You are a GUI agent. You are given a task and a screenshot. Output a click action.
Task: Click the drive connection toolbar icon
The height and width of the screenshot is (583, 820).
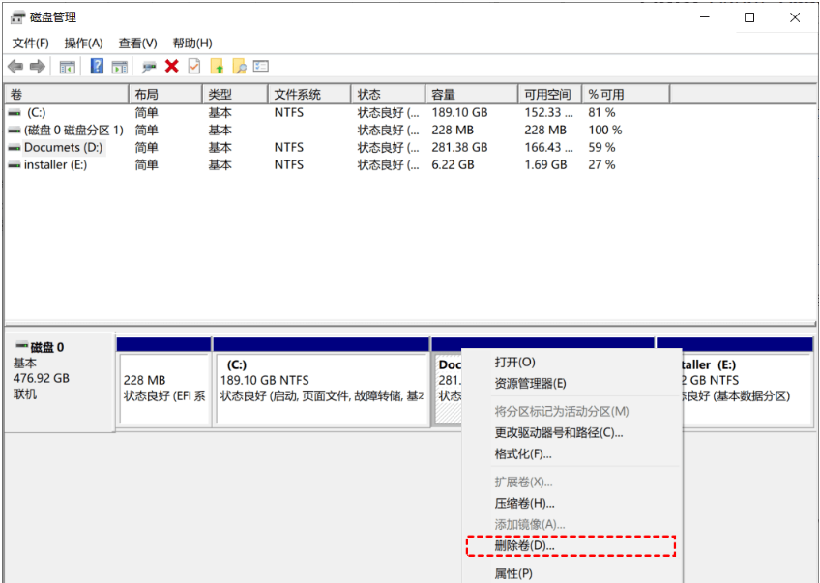click(x=149, y=67)
